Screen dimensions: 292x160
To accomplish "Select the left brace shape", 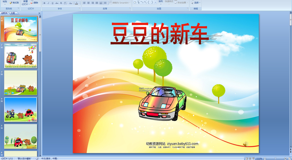I will (148, 2).
